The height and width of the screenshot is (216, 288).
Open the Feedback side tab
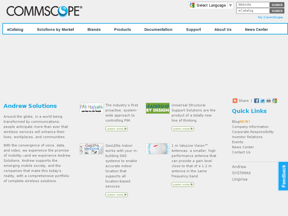(x=283, y=176)
